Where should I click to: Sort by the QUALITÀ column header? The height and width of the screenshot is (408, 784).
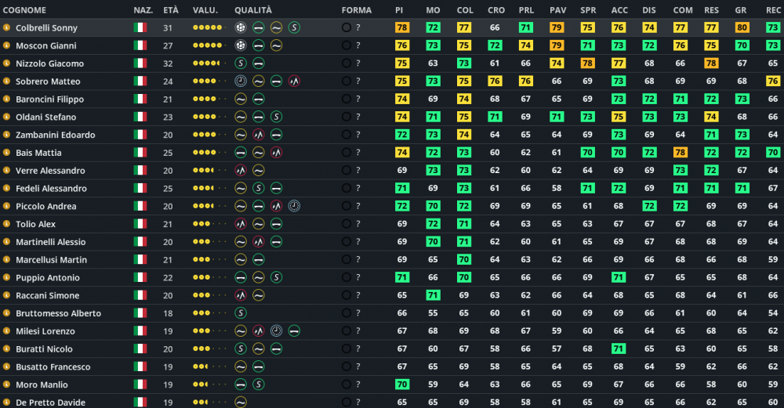coord(253,10)
